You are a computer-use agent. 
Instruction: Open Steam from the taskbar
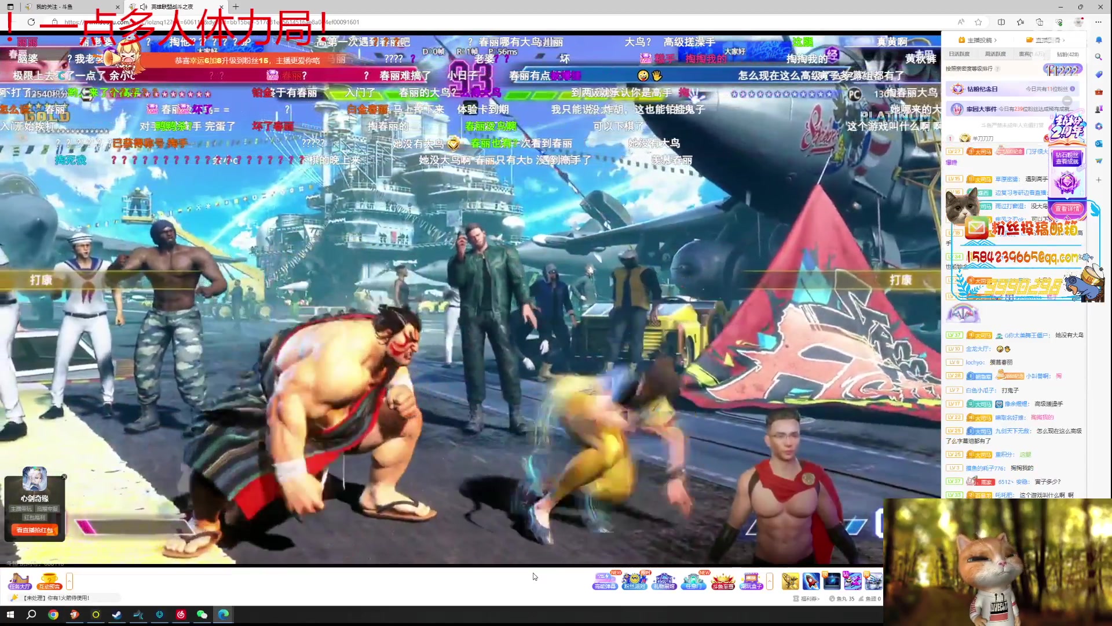click(117, 614)
